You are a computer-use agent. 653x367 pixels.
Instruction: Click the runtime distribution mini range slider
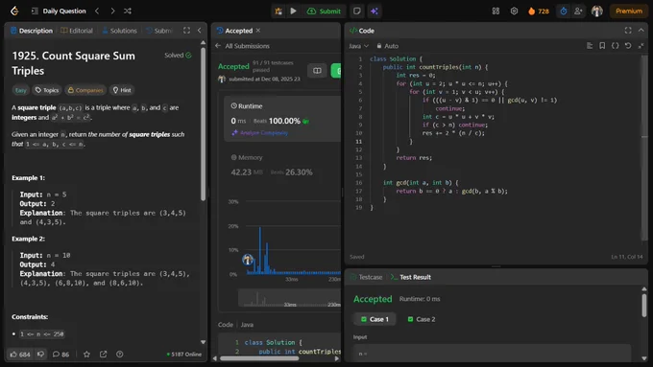289,298
